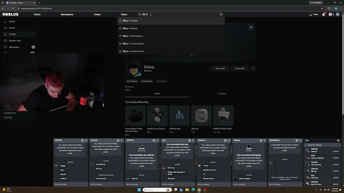Close the 00KEVIN chat window

pyautogui.click(x=86, y=140)
